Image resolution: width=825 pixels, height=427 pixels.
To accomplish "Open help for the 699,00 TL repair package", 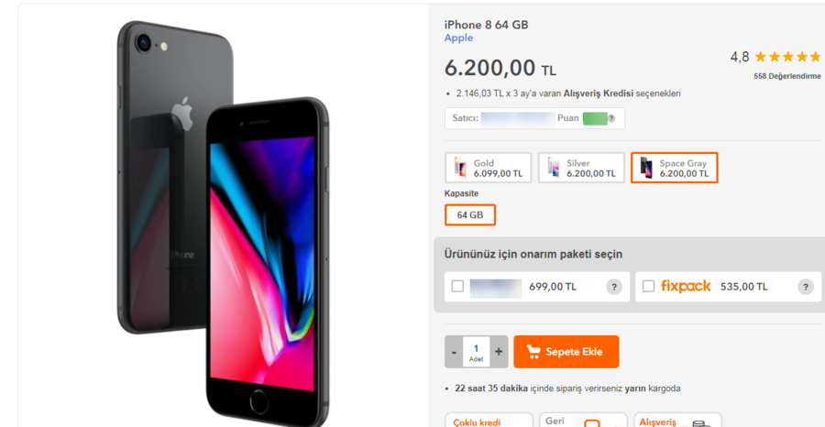I will coord(614,287).
